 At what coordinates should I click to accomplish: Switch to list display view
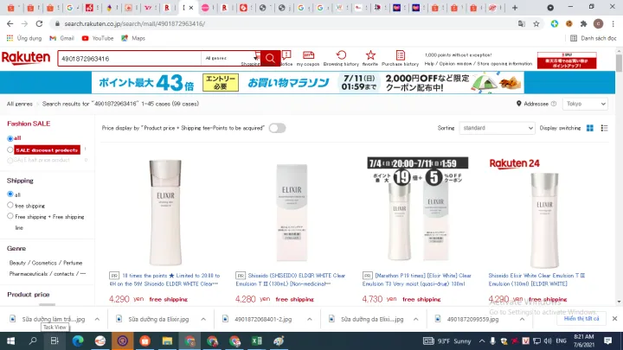[x=603, y=128]
